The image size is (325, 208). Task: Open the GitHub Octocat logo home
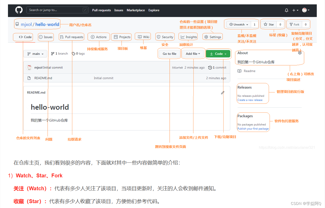point(19,10)
